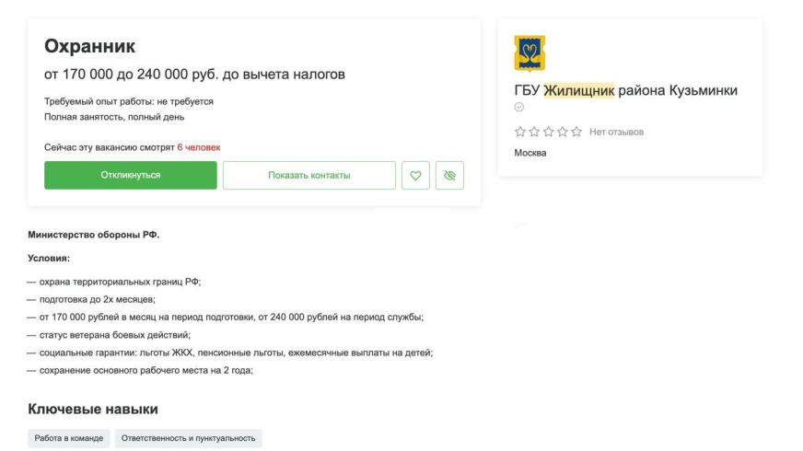Click the verified employer checkmark icon

tap(519, 107)
